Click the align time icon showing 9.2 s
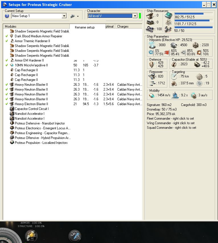The image size is (218, 243). [175, 95]
